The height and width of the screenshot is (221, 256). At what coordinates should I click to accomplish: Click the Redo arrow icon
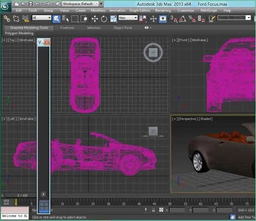pos(47,4)
